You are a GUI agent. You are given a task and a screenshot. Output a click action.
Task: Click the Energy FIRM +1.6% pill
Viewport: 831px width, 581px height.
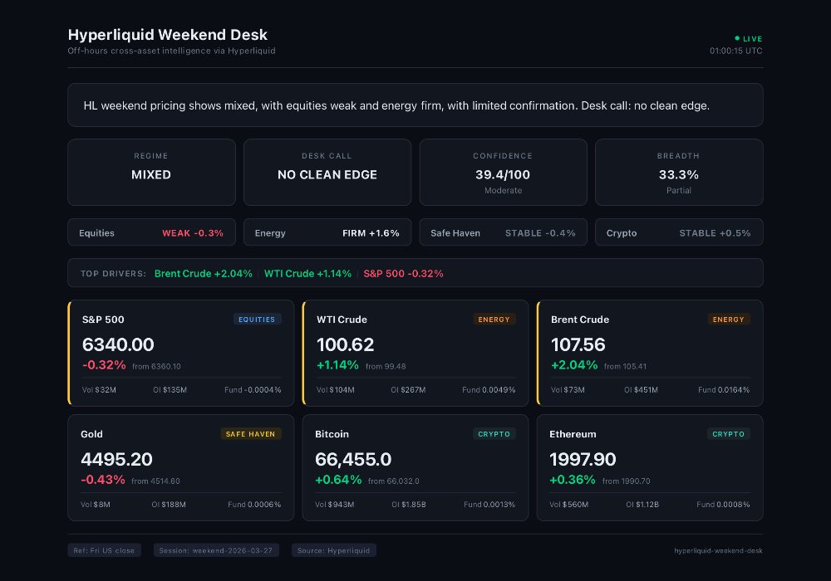click(x=327, y=232)
